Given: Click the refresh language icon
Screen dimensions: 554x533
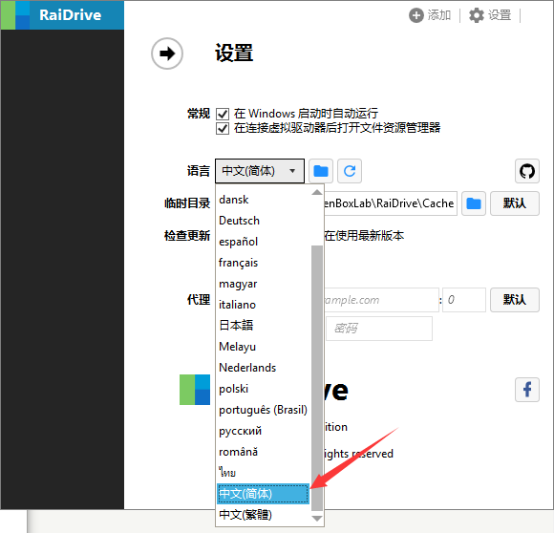Looking at the screenshot, I should 350,171.
